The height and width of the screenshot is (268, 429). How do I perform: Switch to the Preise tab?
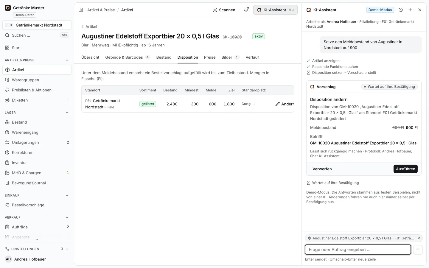coord(210,57)
